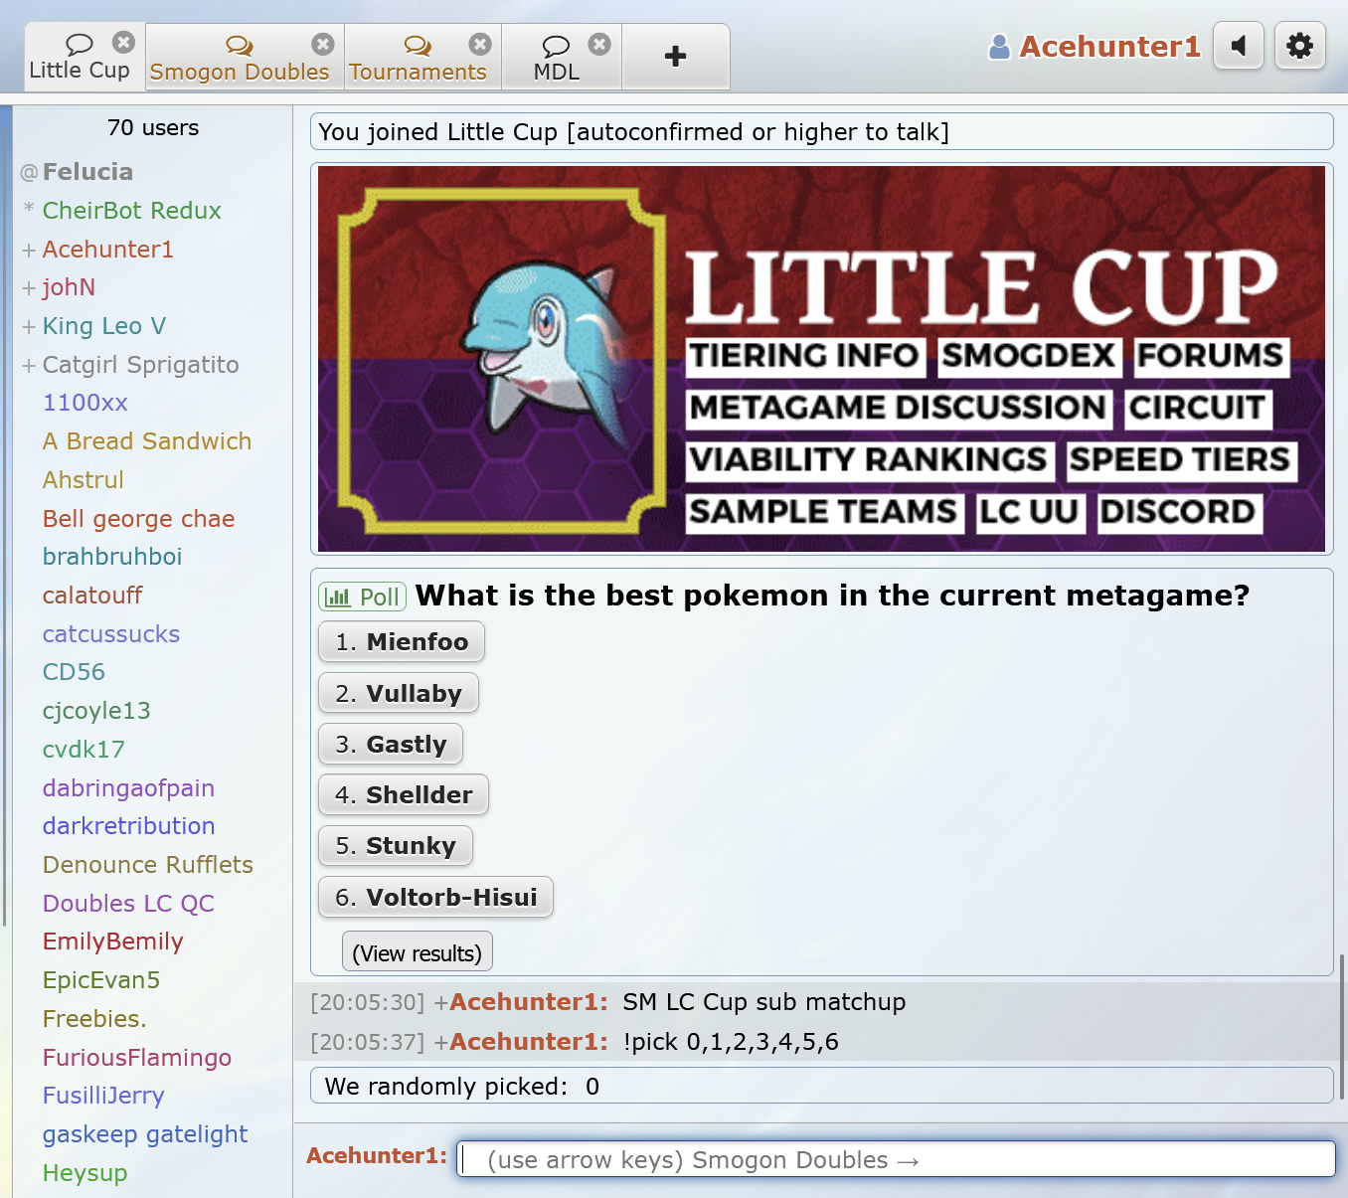This screenshot has height=1198, width=1348.
Task: Vote for option 4 Shellder
Action: tap(404, 794)
